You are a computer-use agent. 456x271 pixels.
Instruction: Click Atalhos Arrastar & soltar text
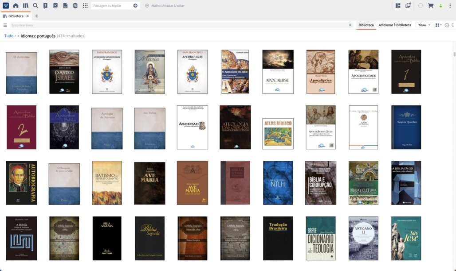pos(168,5)
